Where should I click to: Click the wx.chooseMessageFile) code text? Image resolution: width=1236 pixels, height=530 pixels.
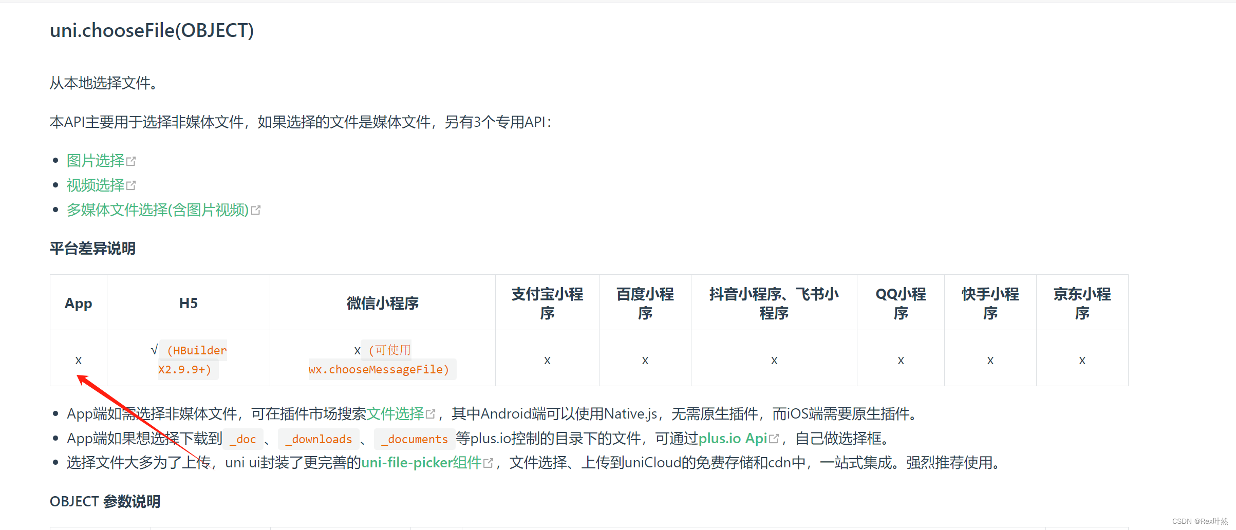point(379,369)
